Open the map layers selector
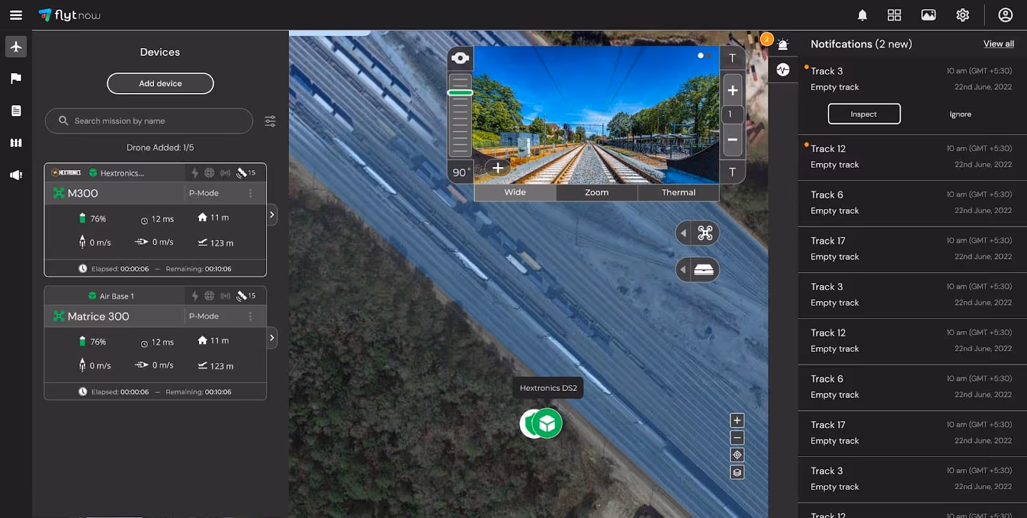The width and height of the screenshot is (1027, 518). (737, 472)
